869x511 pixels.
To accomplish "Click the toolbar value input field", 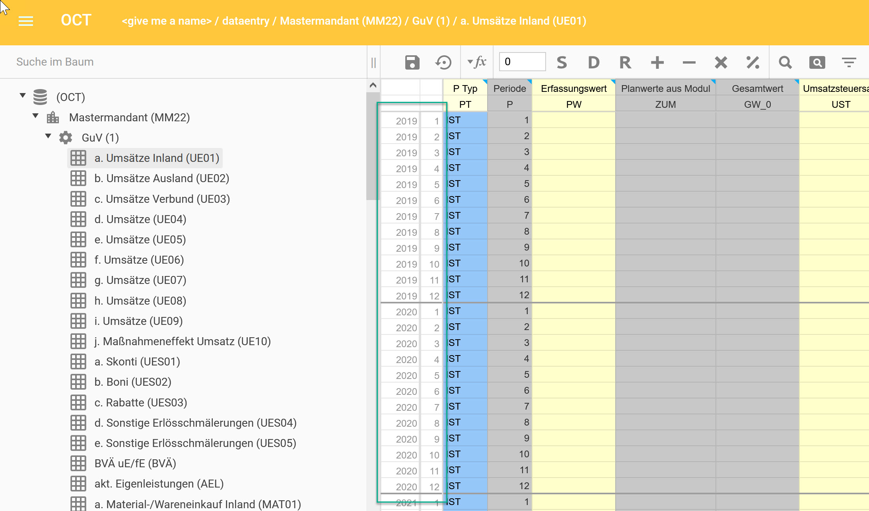I will point(522,62).
